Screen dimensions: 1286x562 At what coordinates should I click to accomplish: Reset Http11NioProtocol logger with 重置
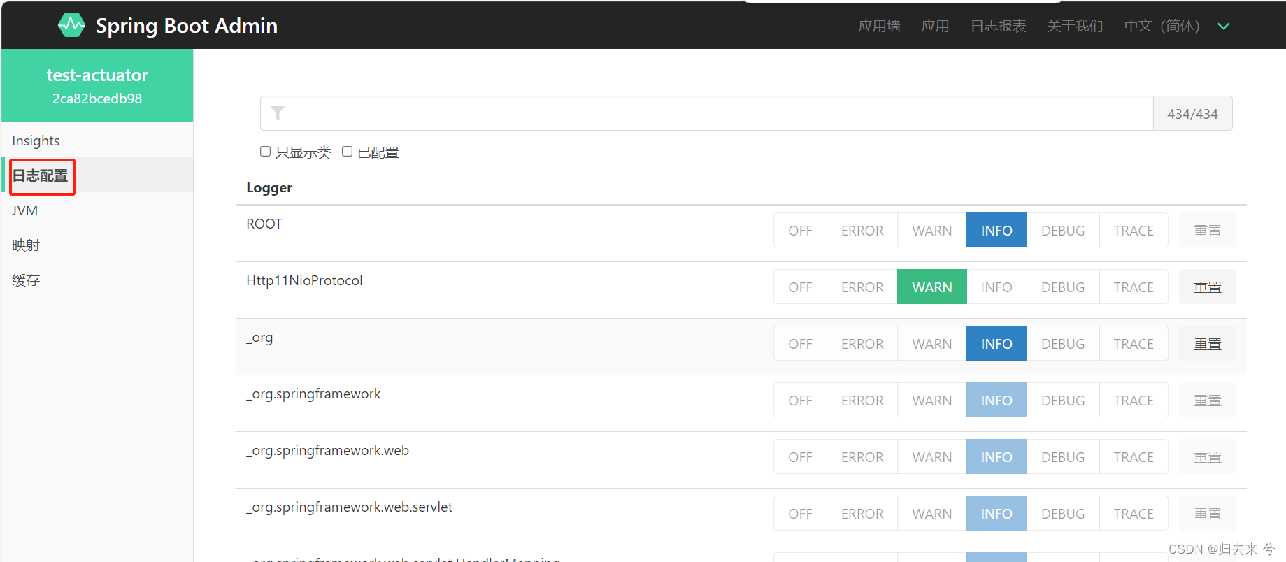[1207, 287]
